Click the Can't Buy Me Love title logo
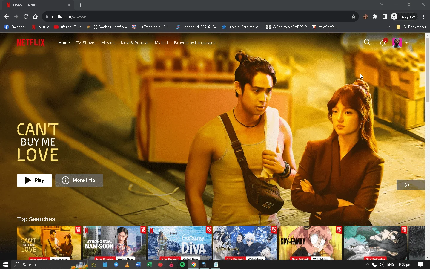Viewport: 430px width, 269px height. (38, 142)
